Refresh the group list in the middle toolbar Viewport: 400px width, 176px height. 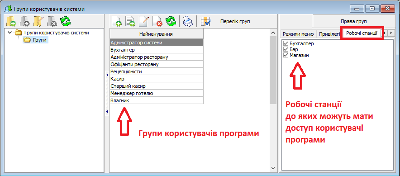pos(171,21)
